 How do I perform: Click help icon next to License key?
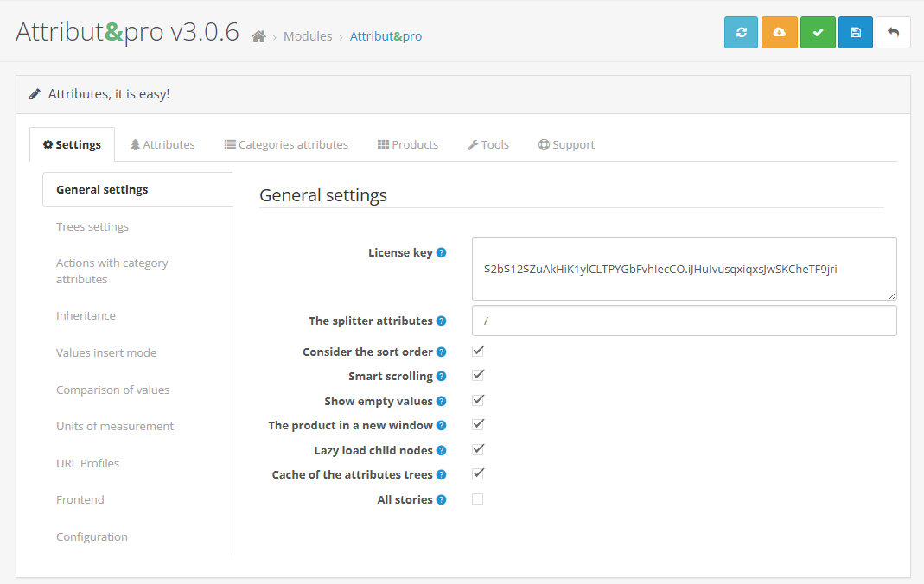[441, 253]
